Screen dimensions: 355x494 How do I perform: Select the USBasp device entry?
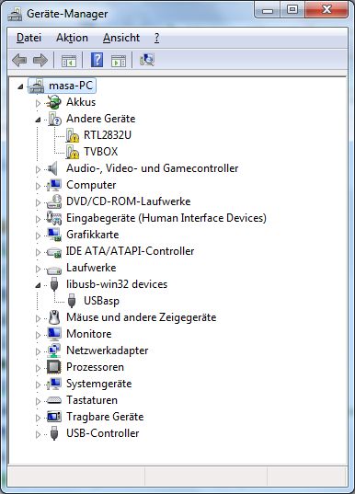pos(101,301)
